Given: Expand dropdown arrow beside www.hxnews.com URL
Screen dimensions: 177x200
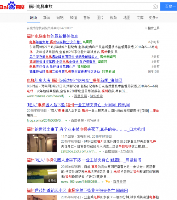Looking at the screenshot, I should pos(69,96).
